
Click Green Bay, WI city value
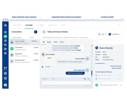(106, 57)
